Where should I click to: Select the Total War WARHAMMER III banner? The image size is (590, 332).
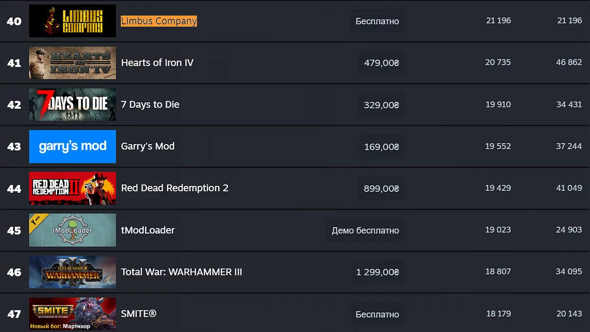72,272
